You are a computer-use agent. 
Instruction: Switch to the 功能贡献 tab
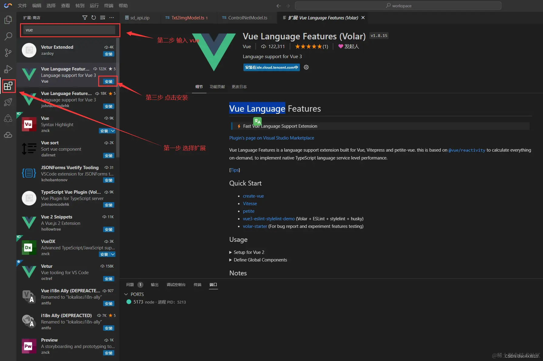point(217,87)
